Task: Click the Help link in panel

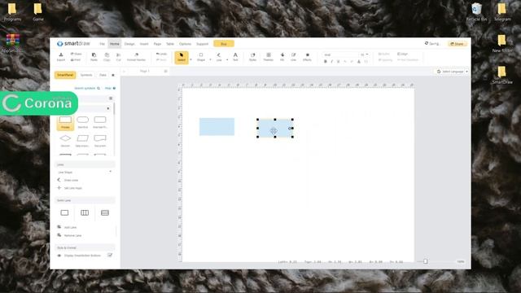Action: click(x=110, y=89)
